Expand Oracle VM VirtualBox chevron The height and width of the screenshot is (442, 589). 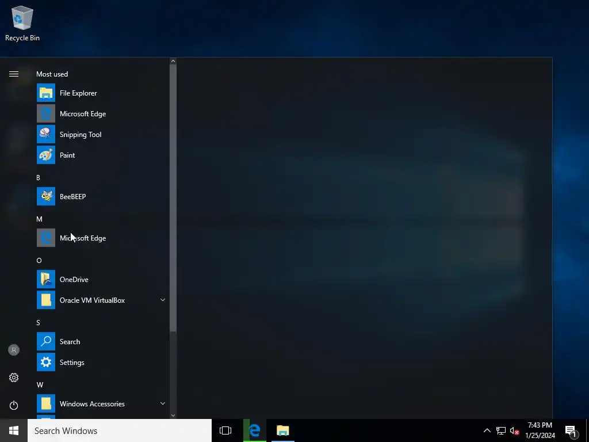[163, 300]
